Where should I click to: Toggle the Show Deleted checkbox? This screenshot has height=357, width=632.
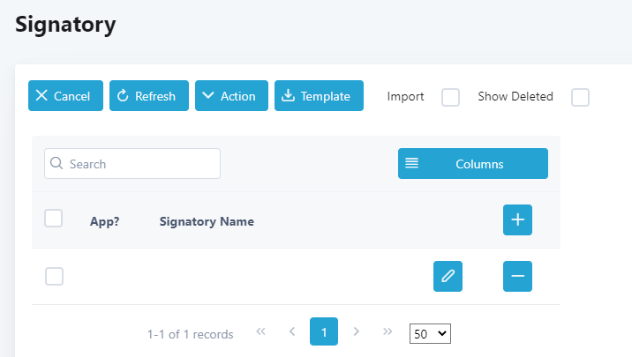(x=580, y=97)
